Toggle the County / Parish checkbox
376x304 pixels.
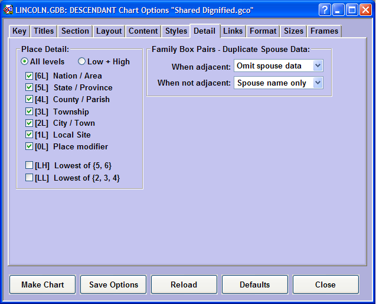[x=30, y=100]
